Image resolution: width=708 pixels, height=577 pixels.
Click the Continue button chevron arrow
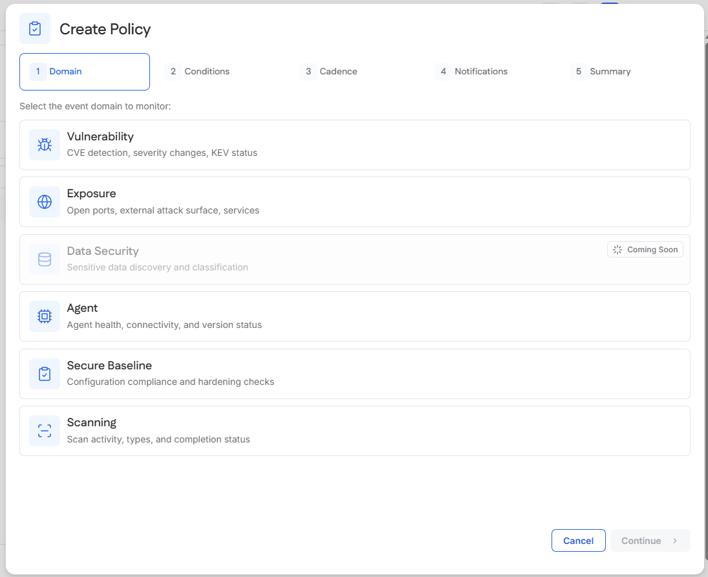click(x=675, y=540)
